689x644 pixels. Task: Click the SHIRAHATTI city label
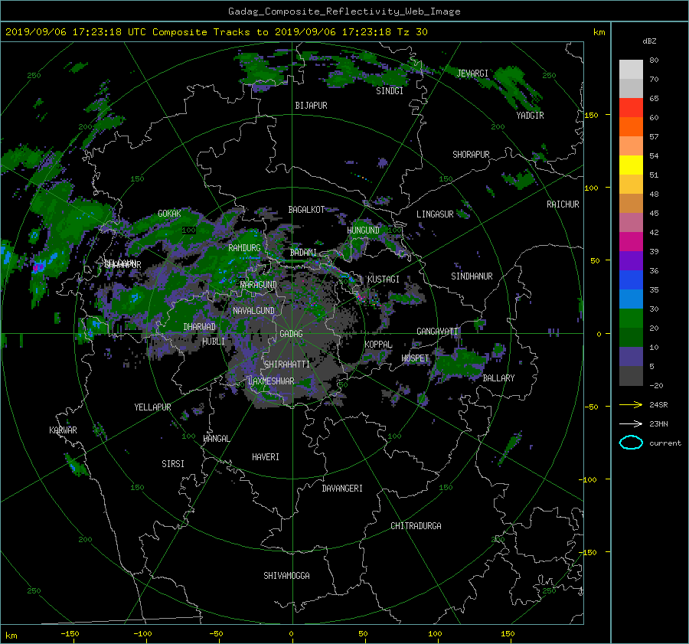pos(287,364)
